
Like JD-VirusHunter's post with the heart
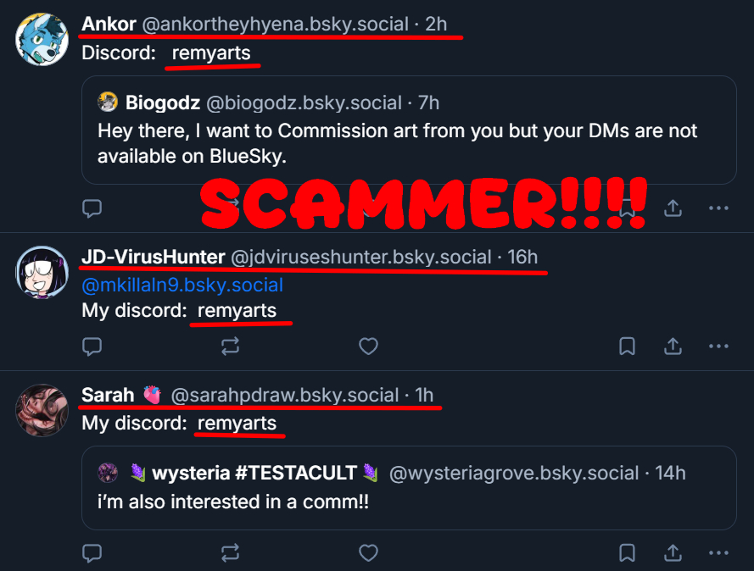tap(367, 346)
